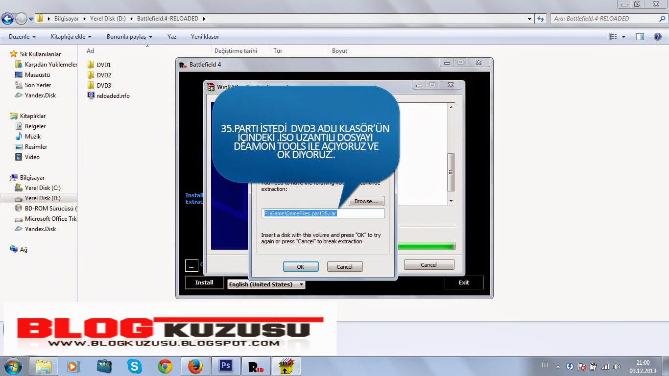This screenshot has height=376, width=669.
Task: Click the change view icon
Action: [x=613, y=37]
